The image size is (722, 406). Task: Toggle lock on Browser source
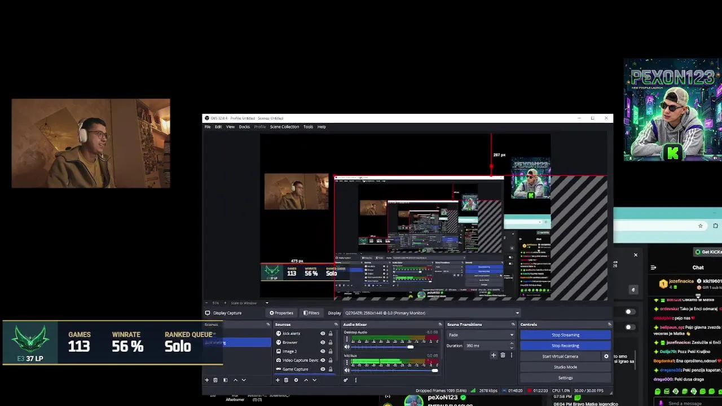tap(331, 342)
